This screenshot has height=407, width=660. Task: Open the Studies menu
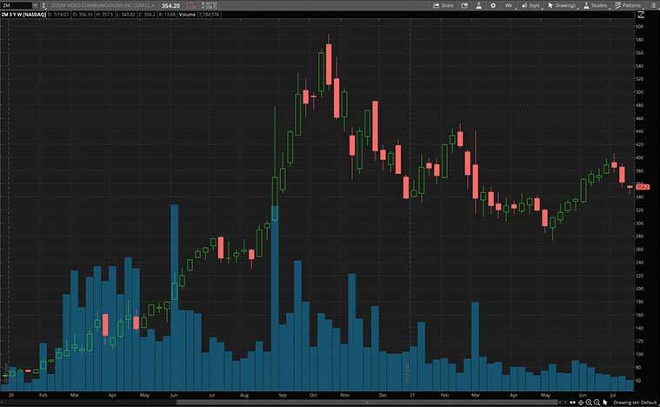click(595, 5)
